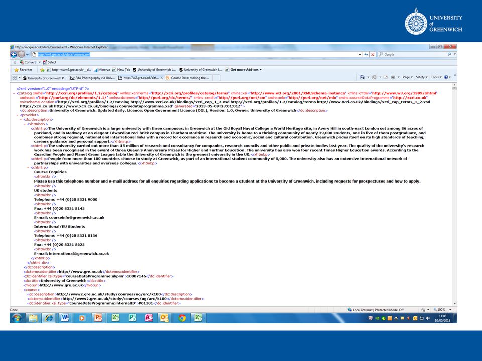482x361 pixels.
Task: Close the Convert toolbar with X
Action: click(x=15, y=62)
